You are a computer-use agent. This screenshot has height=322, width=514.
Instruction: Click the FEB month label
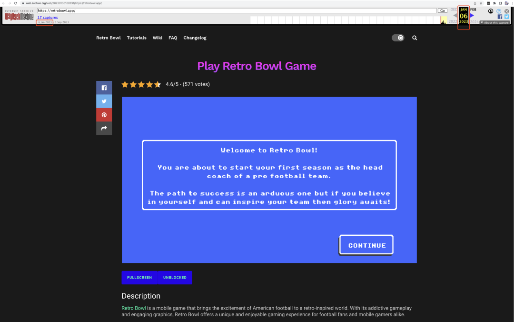[473, 10]
